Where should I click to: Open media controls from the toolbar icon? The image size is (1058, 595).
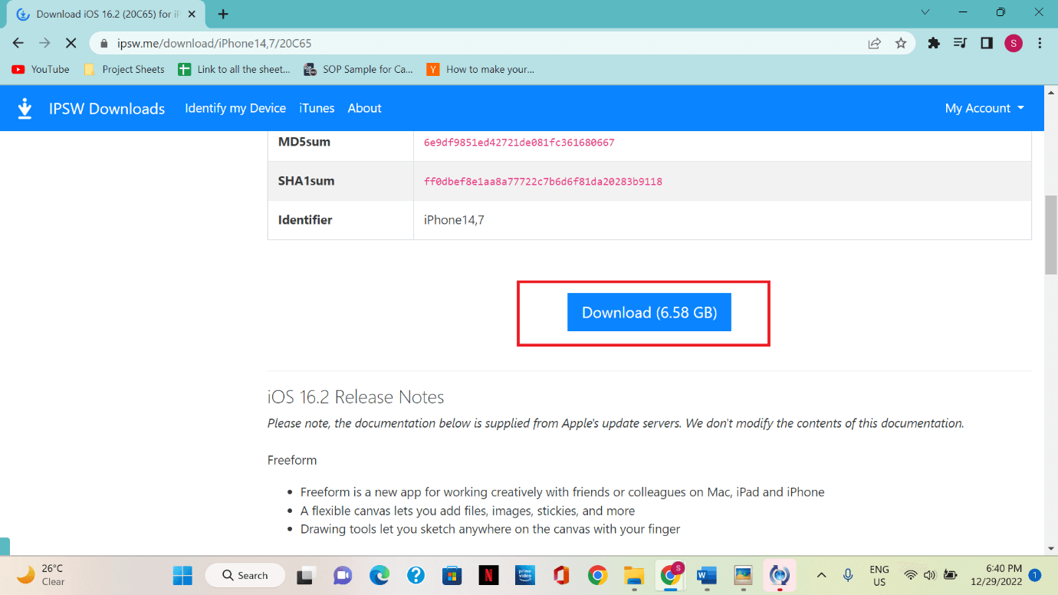click(x=960, y=44)
